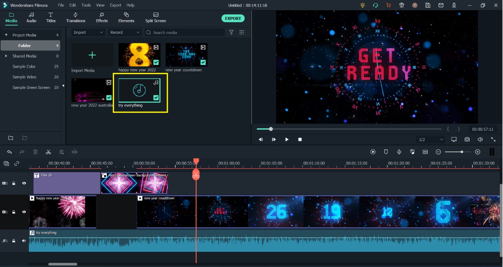
Task: Open the Tools menu
Action: [x=86, y=5]
